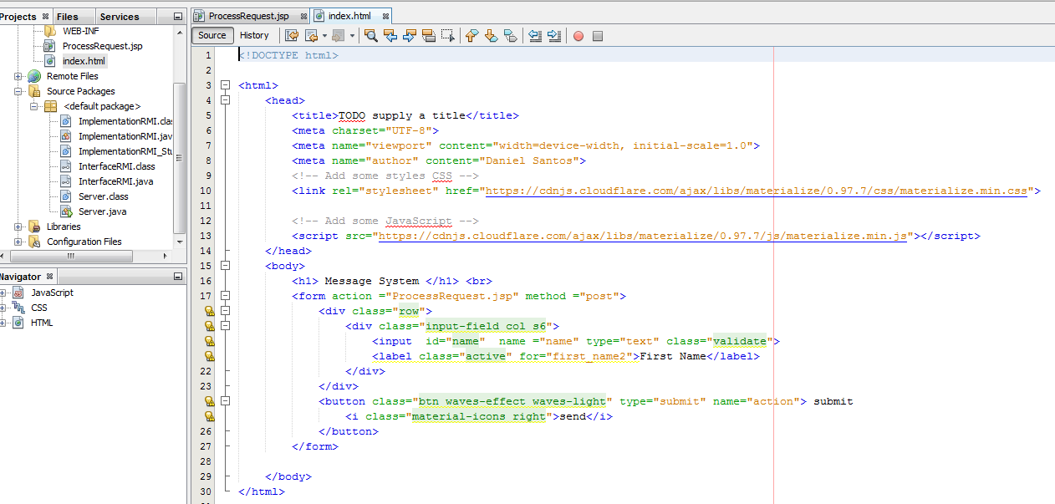The image size is (1055, 504).
Task: Click the hint bulb beside the label line
Action: 210,356
